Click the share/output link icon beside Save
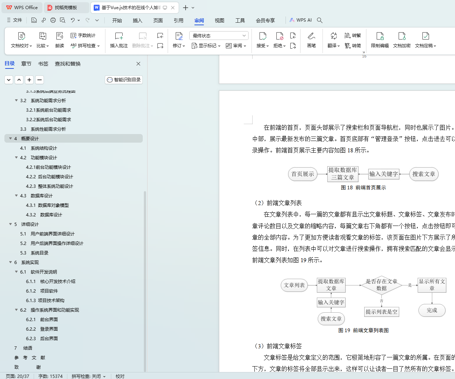This screenshot has height=379, width=455. point(44,20)
